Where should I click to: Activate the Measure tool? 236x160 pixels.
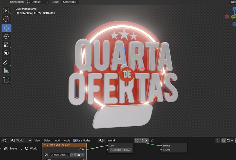[x=6, y=71]
